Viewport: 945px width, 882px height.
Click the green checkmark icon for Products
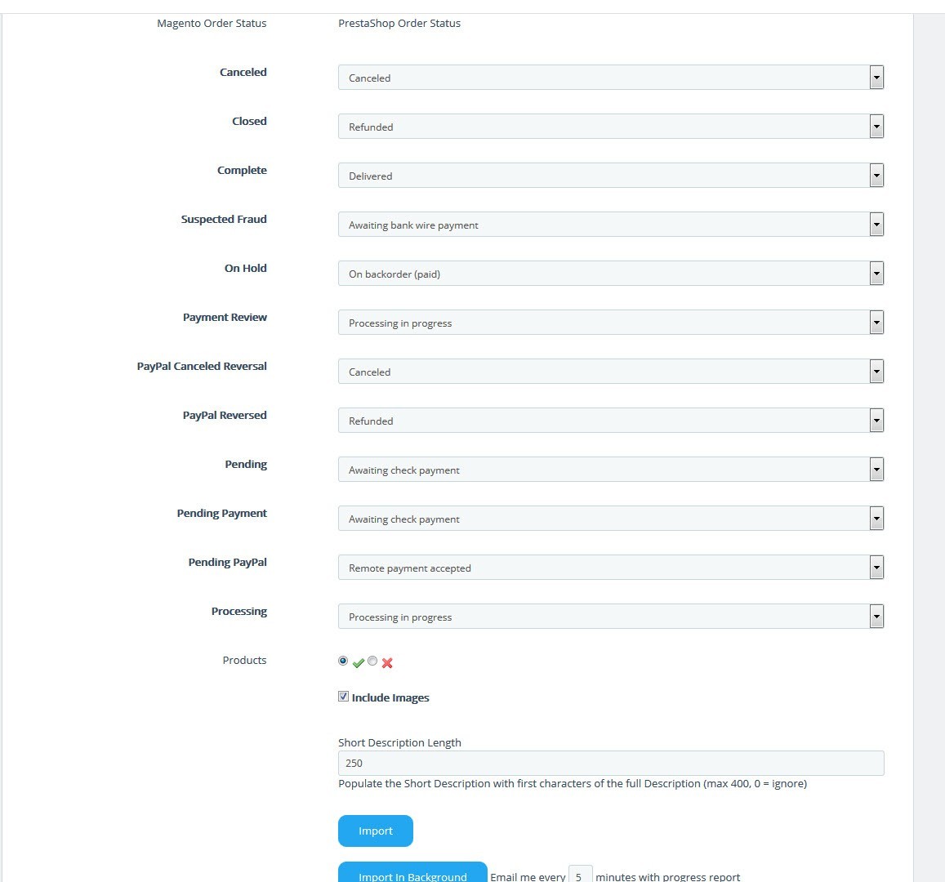point(358,662)
